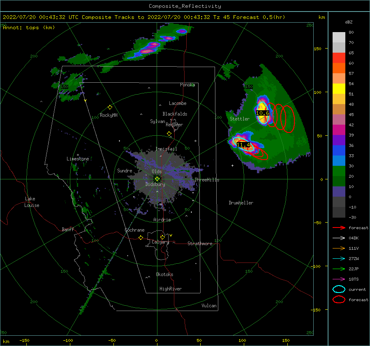Click the Limestone label
Viewport: 370px width, 346px height.
pos(78,159)
